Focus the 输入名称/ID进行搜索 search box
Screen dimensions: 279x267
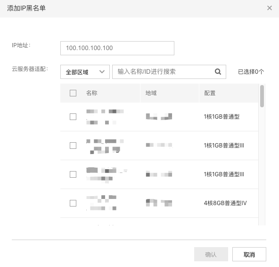click(169, 72)
